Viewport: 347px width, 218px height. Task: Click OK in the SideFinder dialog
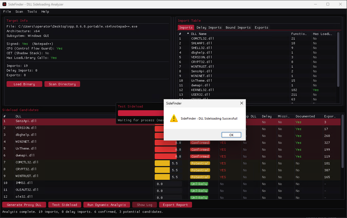click(x=231, y=135)
